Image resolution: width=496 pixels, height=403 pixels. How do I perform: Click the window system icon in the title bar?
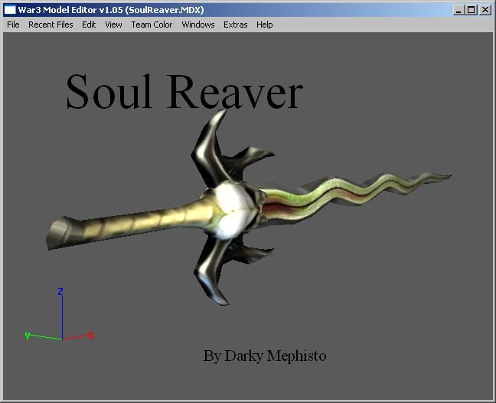9,10
